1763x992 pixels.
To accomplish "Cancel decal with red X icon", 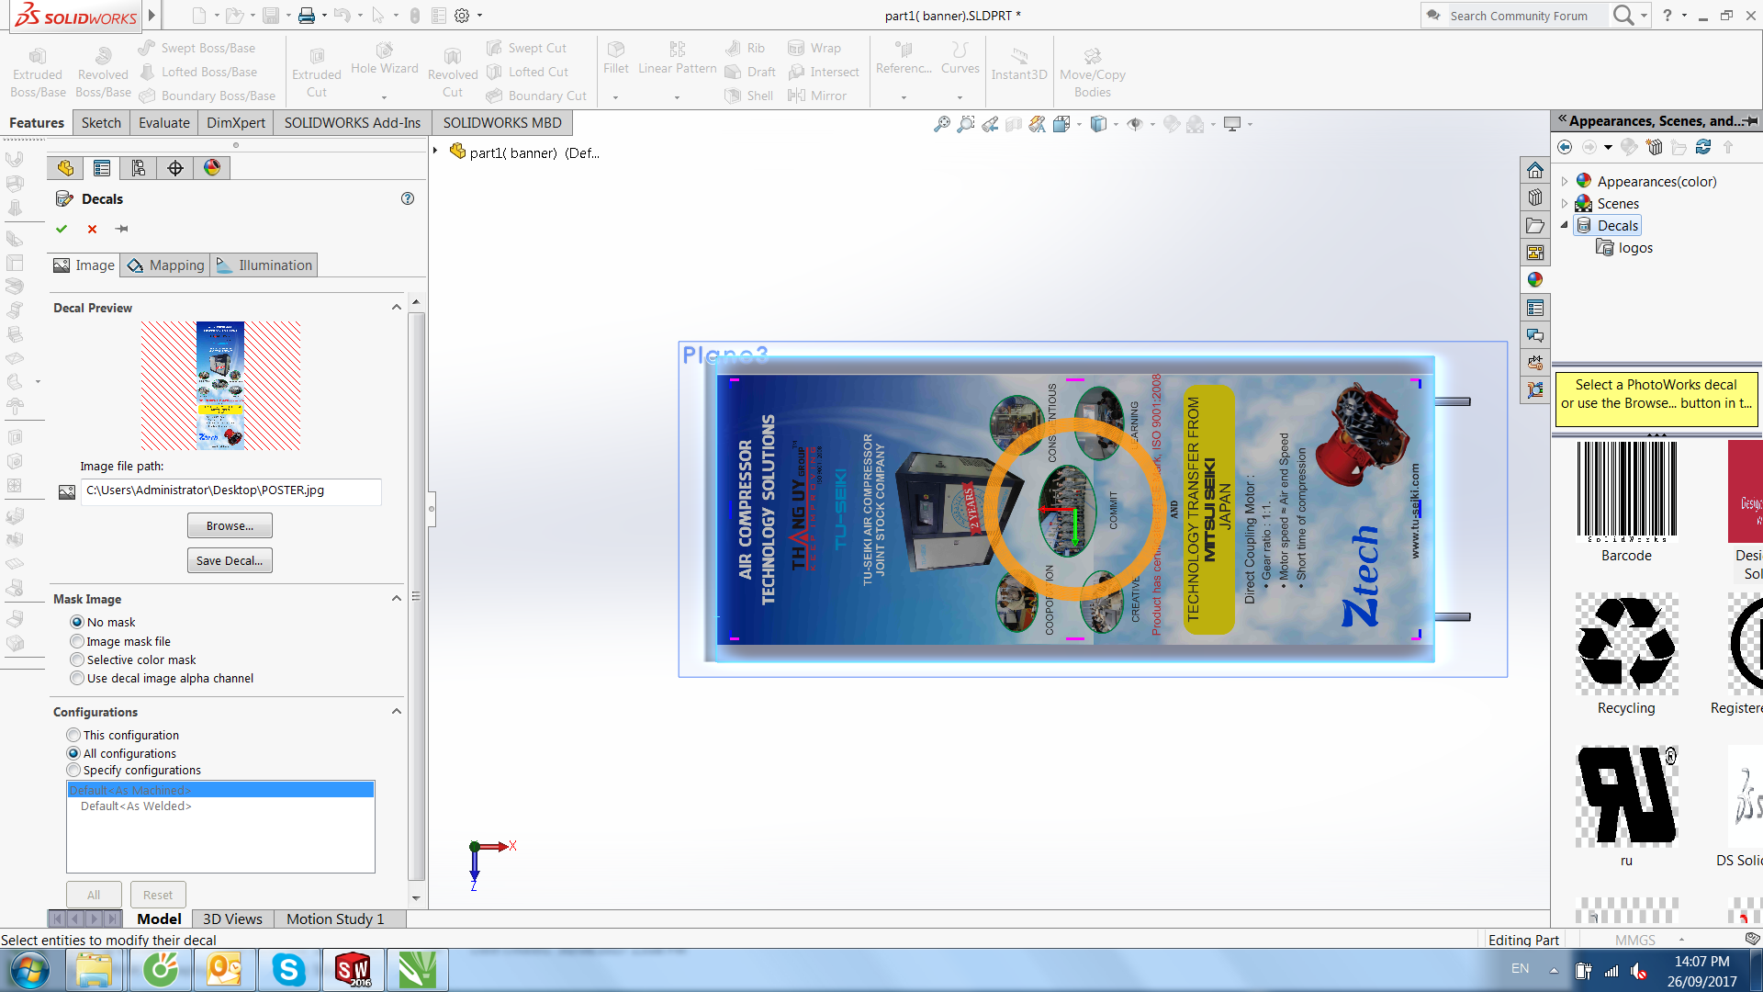I will 92,229.
